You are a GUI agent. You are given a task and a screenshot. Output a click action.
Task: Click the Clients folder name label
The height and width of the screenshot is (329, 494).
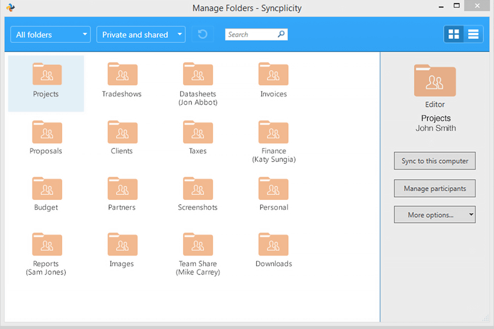[121, 151]
